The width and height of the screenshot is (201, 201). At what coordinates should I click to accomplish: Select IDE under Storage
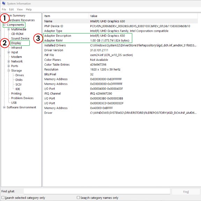pyautogui.click(x=17, y=89)
